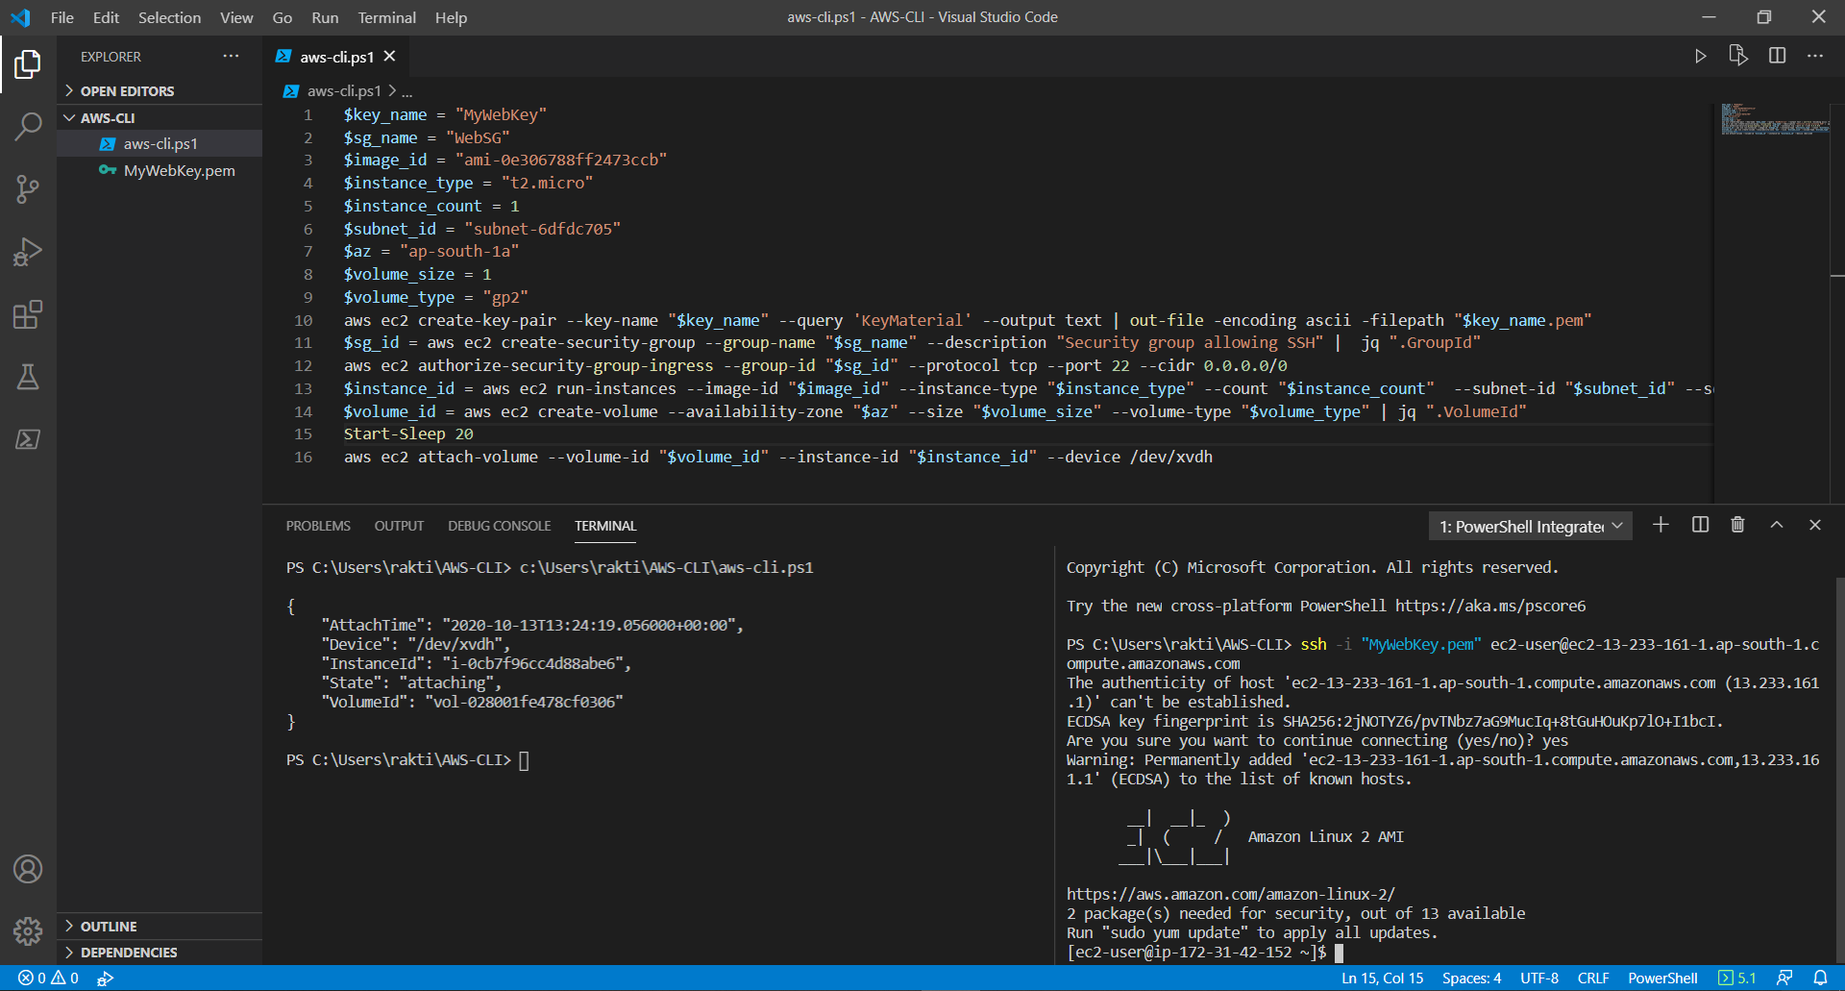
Task: Split the editor to the right
Action: [1777, 57]
